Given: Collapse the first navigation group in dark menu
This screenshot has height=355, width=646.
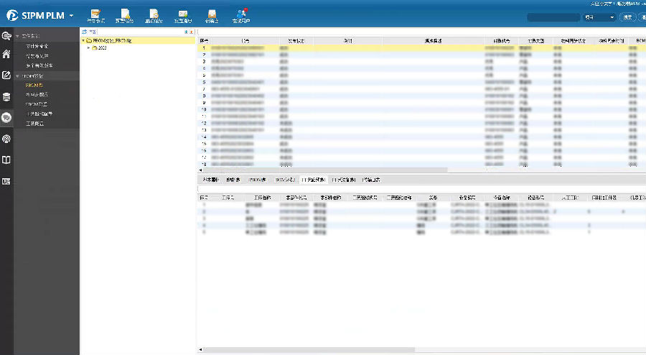Looking at the screenshot, I should (17, 36).
